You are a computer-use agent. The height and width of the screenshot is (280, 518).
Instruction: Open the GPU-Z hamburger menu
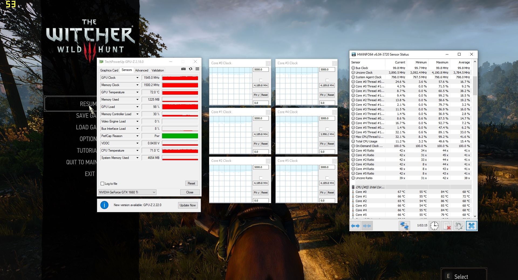(x=197, y=69)
